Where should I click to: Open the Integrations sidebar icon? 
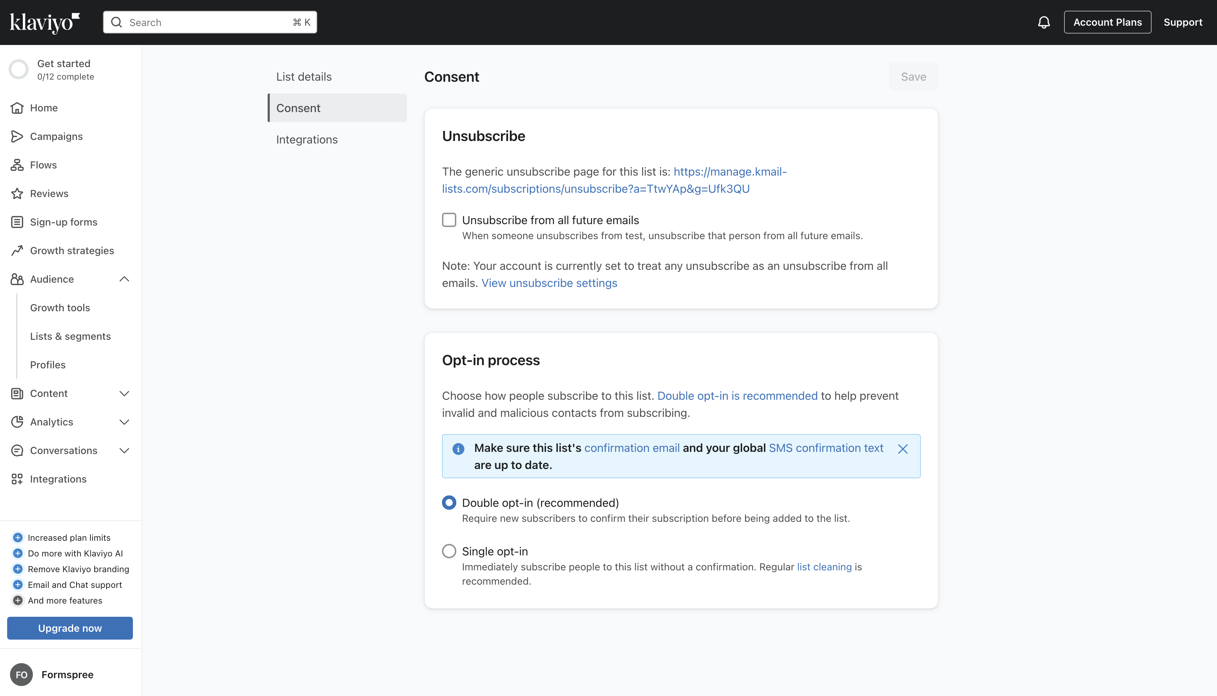(x=17, y=479)
